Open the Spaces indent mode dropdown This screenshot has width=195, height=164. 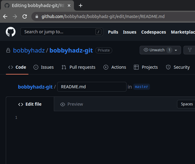pyautogui.click(x=186, y=104)
